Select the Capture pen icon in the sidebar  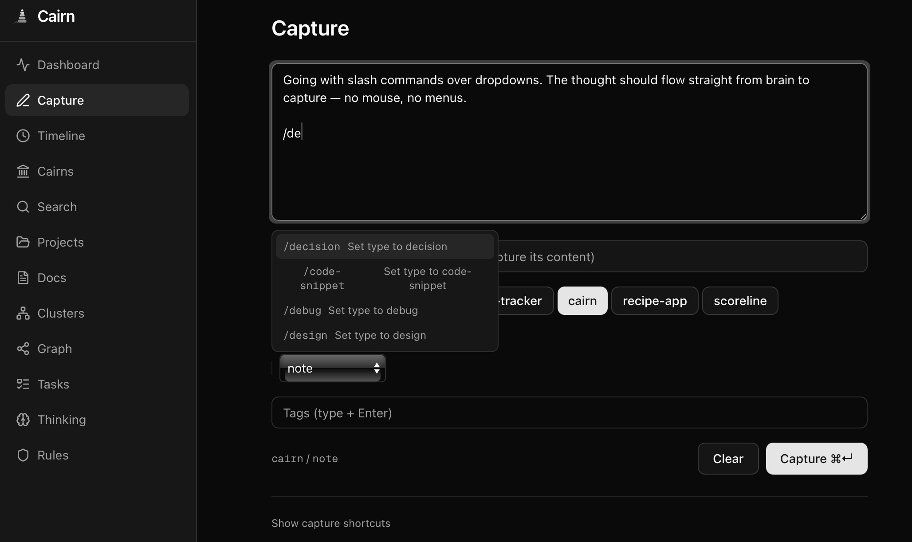coord(24,100)
